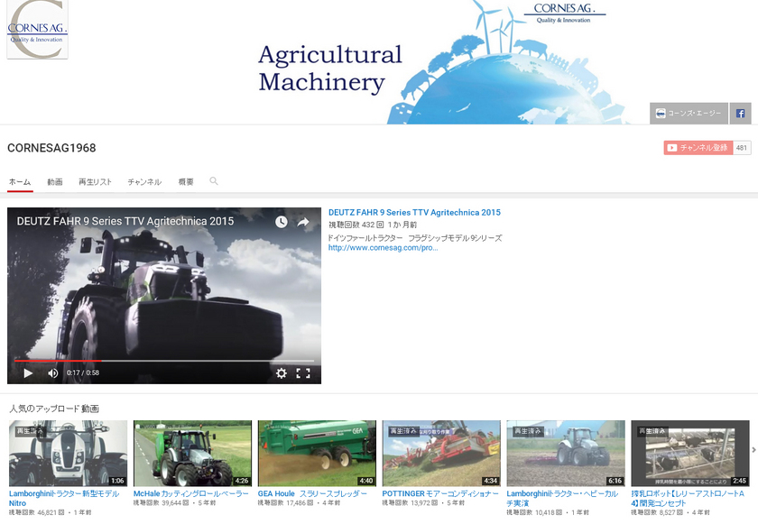Open Lamborghini新型モデル Nitro video thumbnail
758x524 pixels.
point(69,453)
